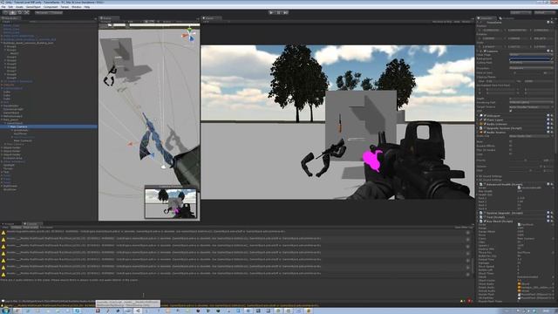Screen dimensions: 558x314
Task: Toggle the Loop checkbox
Action: coord(511,154)
